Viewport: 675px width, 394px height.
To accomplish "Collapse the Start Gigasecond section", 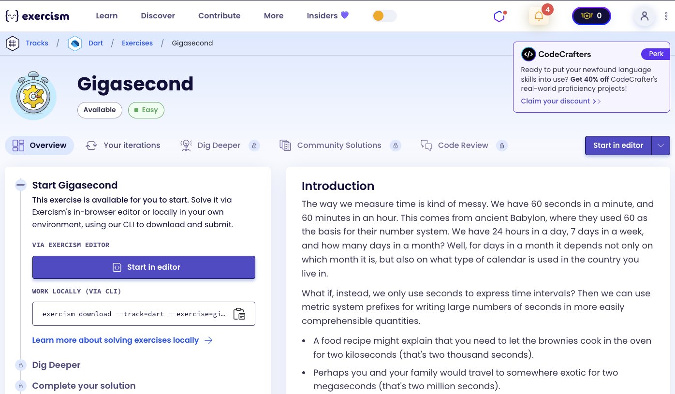I will [20, 185].
